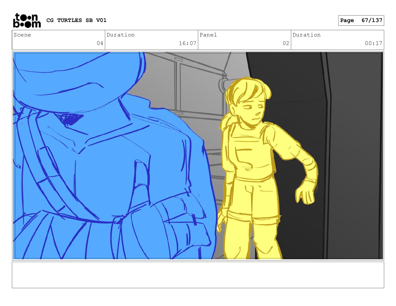Select the panel number '02'
This screenshot has height=306, width=396.
[286, 43]
